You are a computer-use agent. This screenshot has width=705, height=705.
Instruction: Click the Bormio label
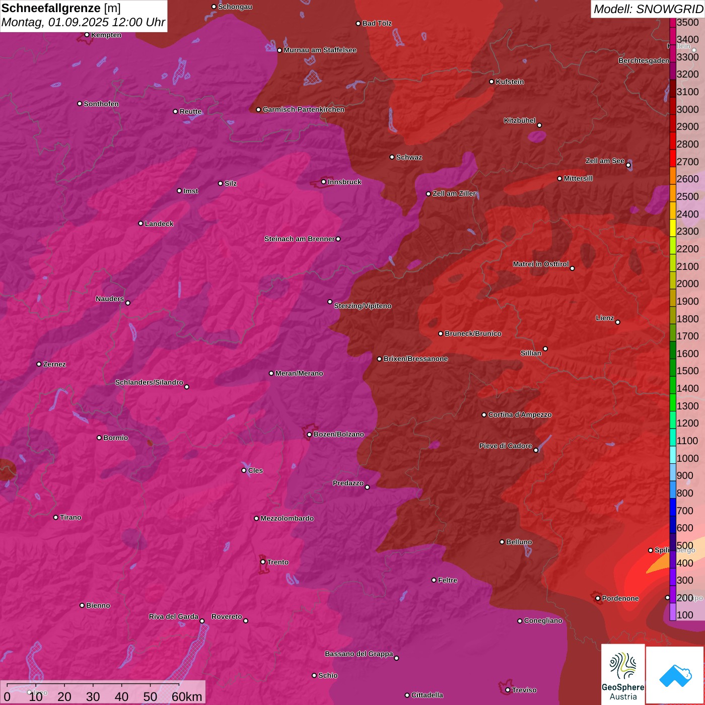click(115, 438)
